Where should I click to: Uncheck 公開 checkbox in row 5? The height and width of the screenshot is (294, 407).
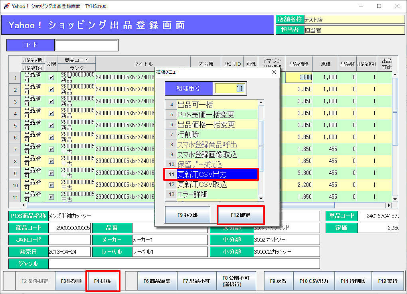coord(51,125)
